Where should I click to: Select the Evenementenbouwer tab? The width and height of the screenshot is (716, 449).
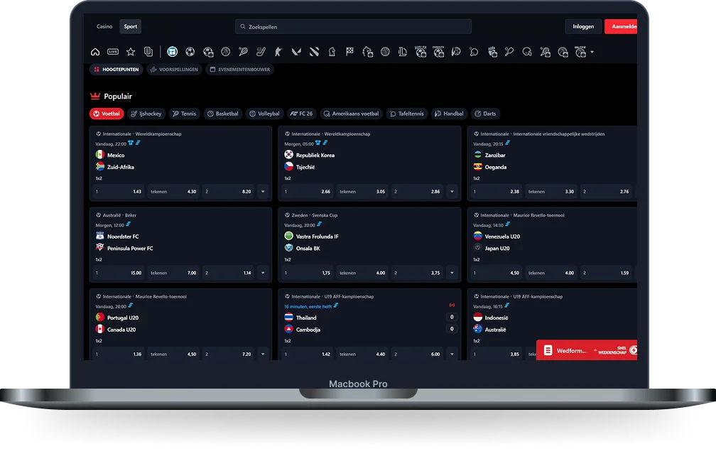point(240,70)
